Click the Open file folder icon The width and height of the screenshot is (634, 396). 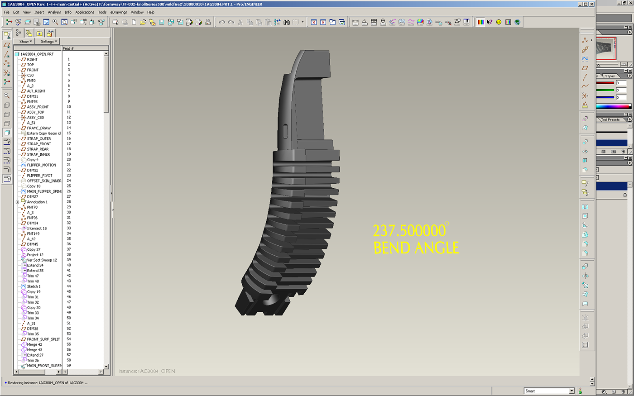point(143,22)
